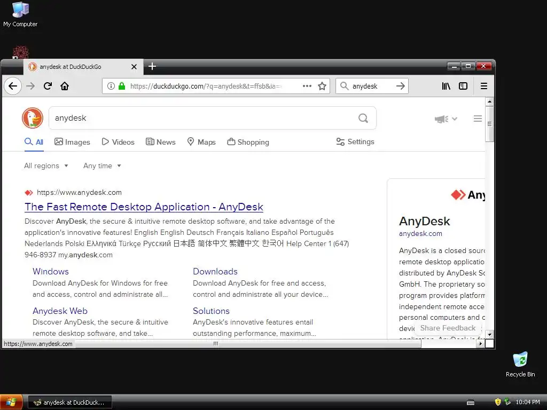Viewport: 547px width, 410px height.
Task: Click the AnyDesk heading in info panel
Action: tap(425, 221)
